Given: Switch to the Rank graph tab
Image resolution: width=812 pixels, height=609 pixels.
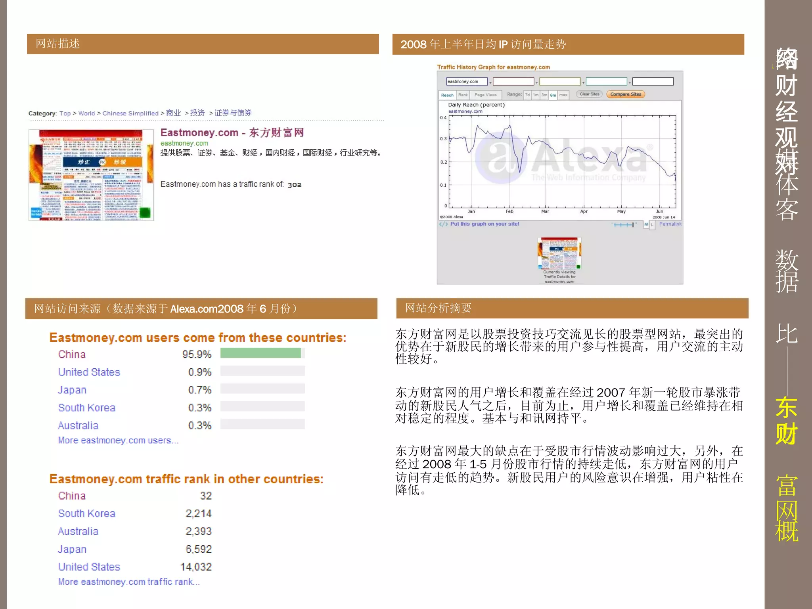Looking at the screenshot, I should pos(463,95).
